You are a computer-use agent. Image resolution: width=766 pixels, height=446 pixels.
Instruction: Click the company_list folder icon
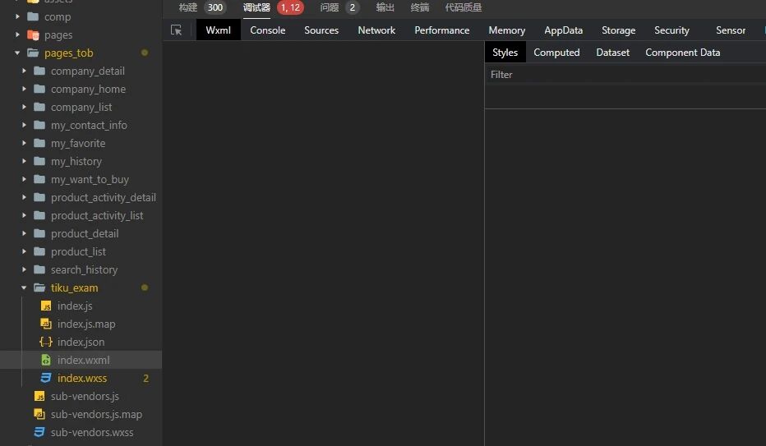pos(39,107)
